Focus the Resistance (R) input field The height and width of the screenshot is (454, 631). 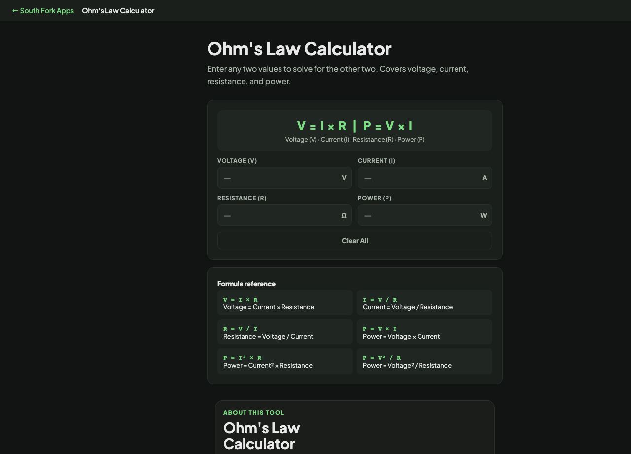click(284, 215)
